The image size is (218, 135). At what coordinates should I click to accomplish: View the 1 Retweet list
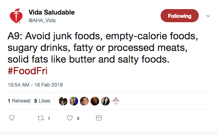coord(19,101)
